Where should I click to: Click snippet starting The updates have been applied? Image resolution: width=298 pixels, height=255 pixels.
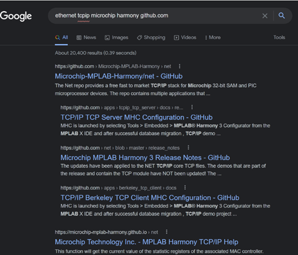coord(163,170)
